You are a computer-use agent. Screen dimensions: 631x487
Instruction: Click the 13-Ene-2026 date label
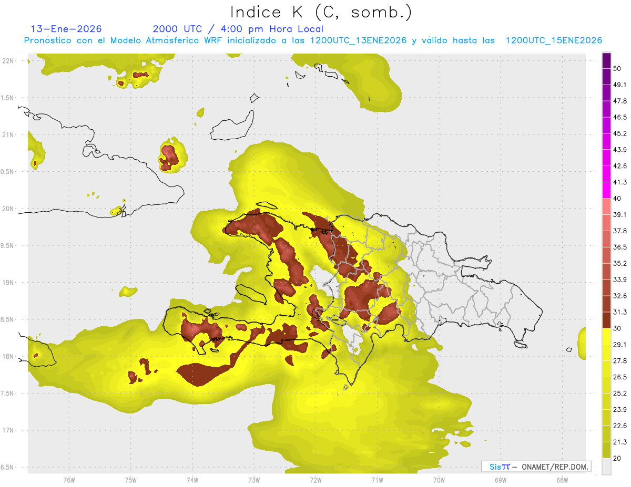66,29
